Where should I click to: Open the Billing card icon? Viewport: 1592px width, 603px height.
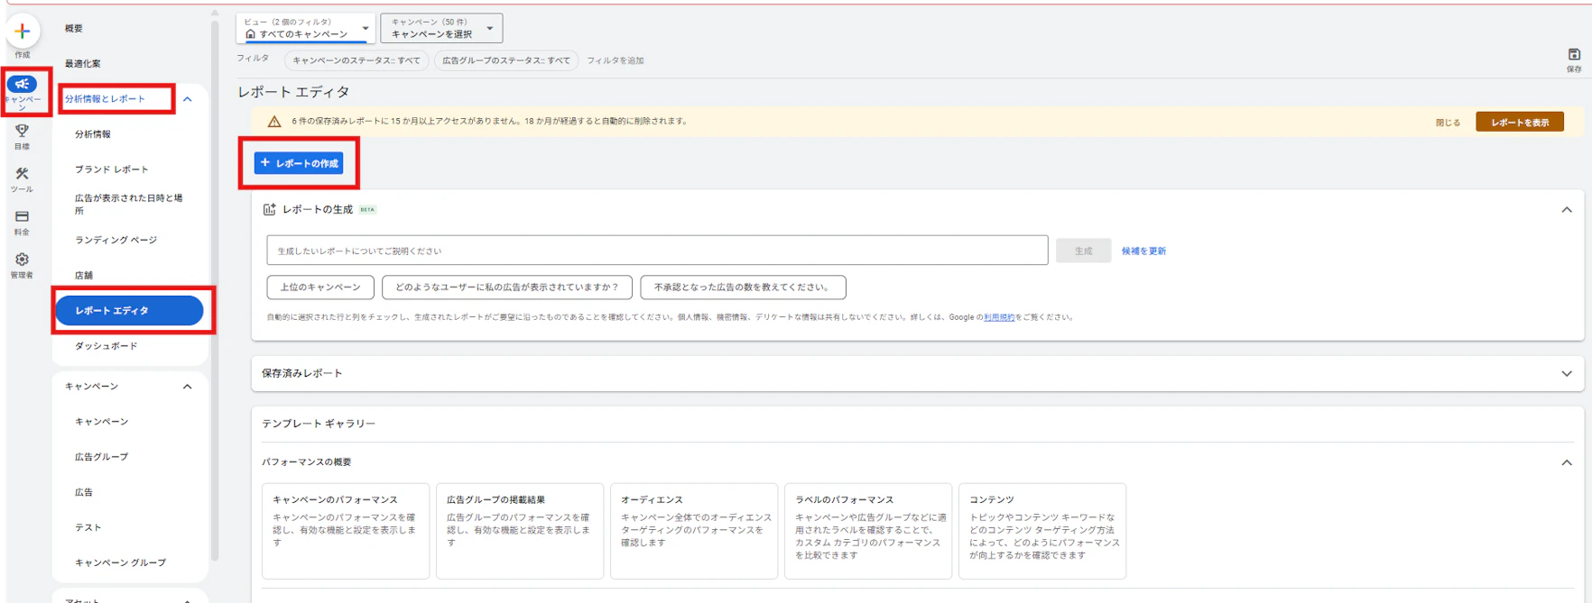(x=23, y=216)
